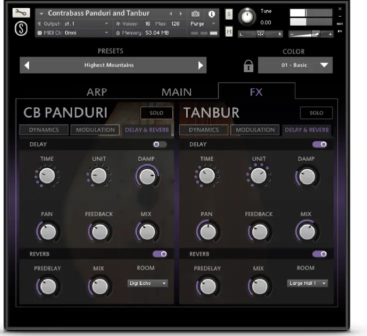The image size is (367, 336).
Task: Solo the Tanbur layer
Action: coord(316,113)
